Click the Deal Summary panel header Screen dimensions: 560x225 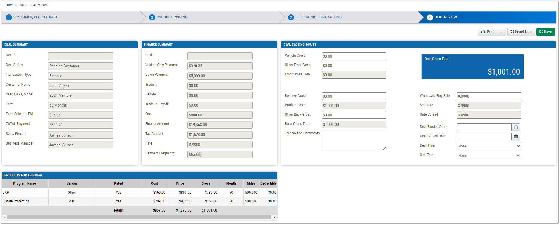(70, 44)
